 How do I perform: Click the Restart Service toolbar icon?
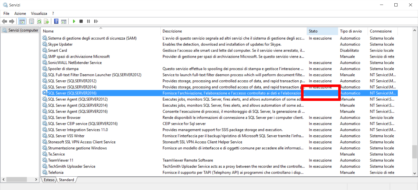(x=96, y=21)
